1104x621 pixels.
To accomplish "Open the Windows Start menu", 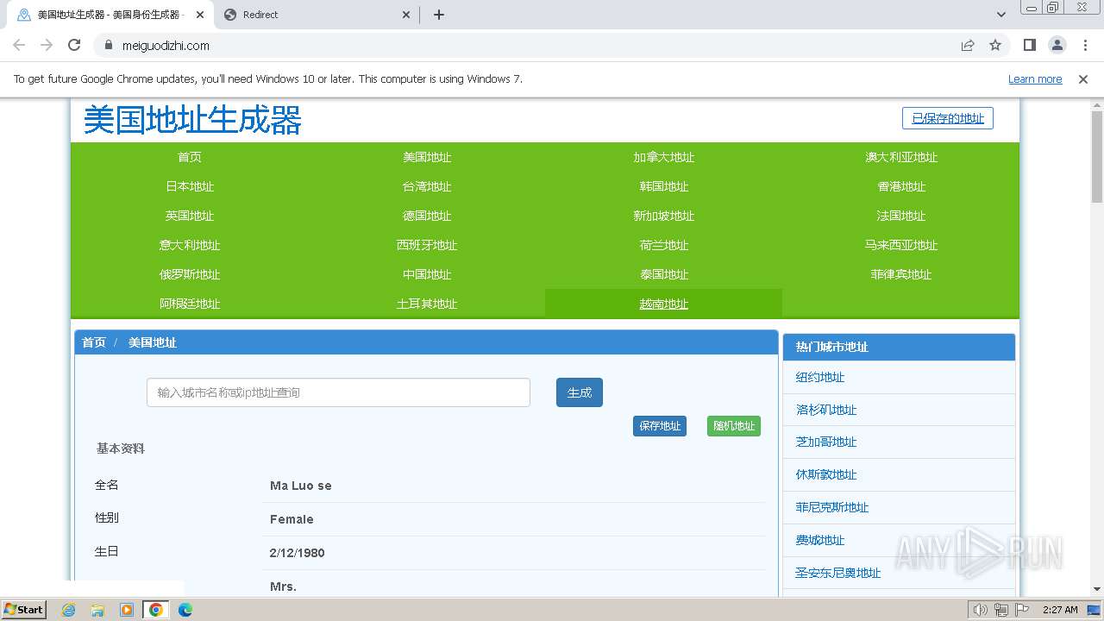I will (24, 610).
